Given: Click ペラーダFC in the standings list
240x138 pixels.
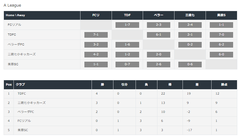Looking at the screenshot, I should pos(26,112).
